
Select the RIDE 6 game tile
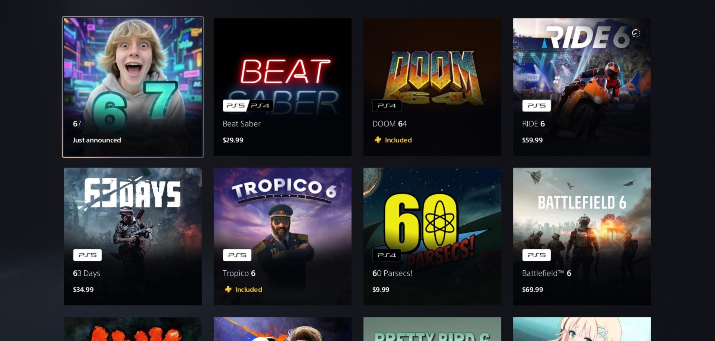[x=582, y=87]
